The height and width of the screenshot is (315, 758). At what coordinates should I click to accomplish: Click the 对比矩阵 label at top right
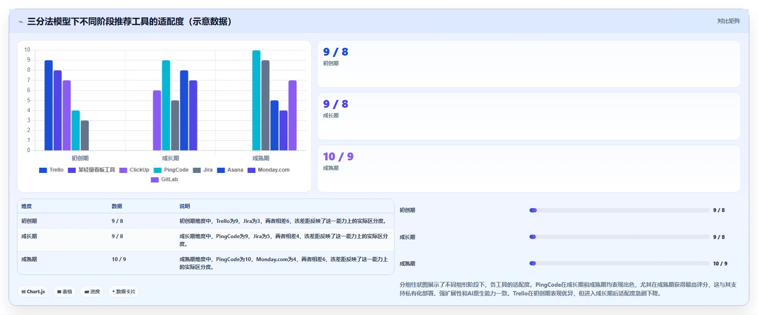click(728, 21)
